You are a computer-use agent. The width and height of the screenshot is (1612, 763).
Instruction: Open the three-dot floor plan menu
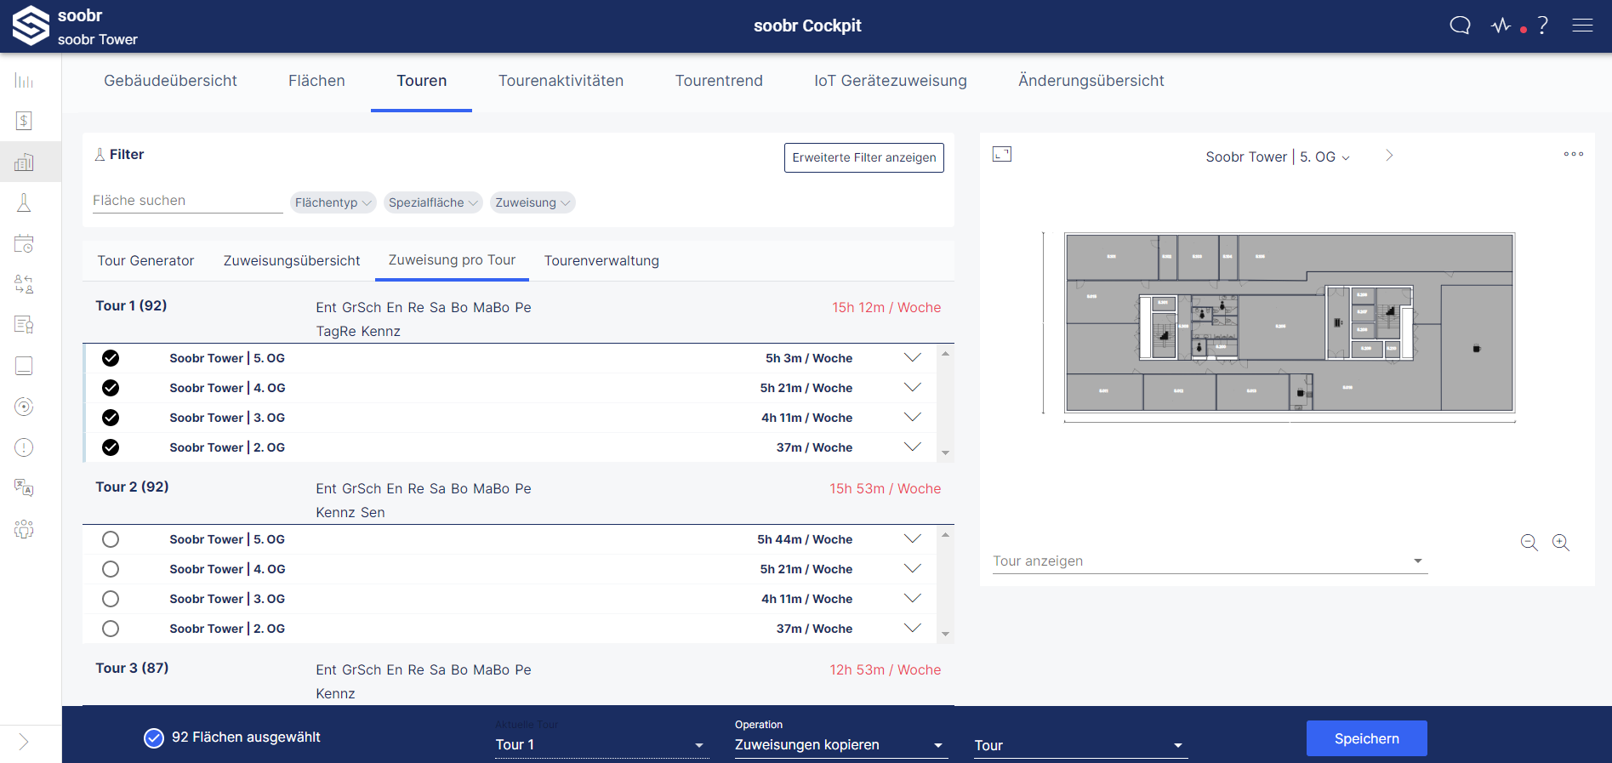(1574, 154)
